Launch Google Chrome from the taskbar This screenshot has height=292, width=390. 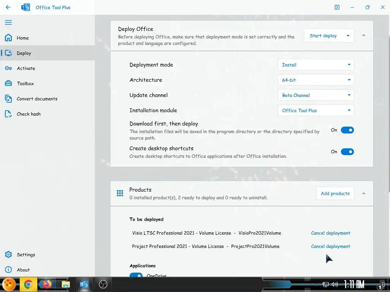click(28, 284)
